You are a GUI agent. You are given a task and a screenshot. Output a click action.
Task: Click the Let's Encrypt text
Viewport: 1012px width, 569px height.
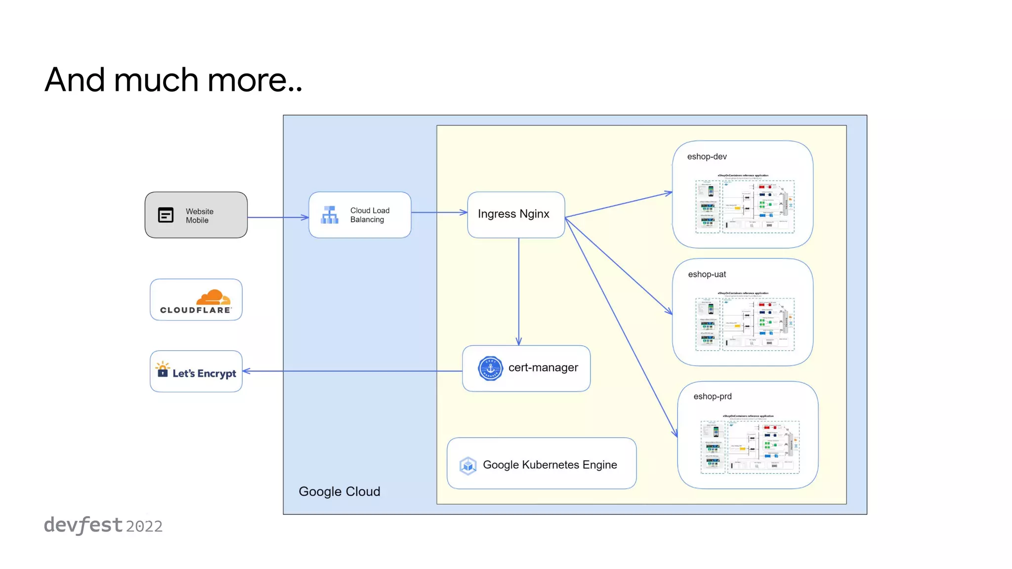(204, 373)
